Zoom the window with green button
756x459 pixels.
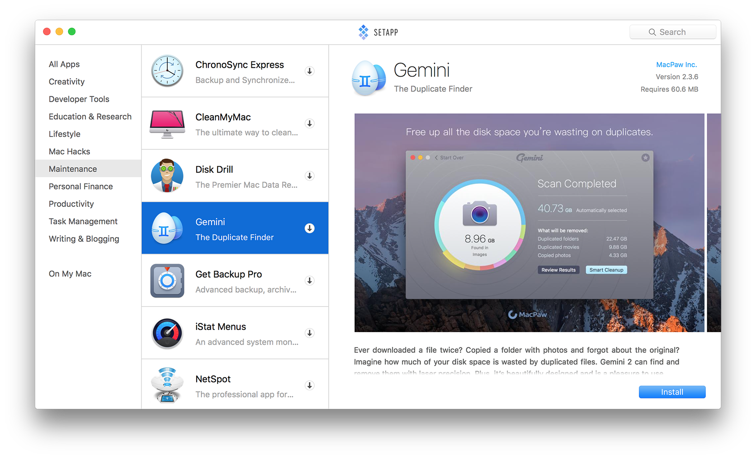click(72, 32)
